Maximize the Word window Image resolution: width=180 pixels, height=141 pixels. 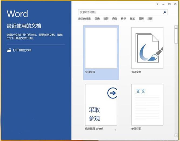169,4
